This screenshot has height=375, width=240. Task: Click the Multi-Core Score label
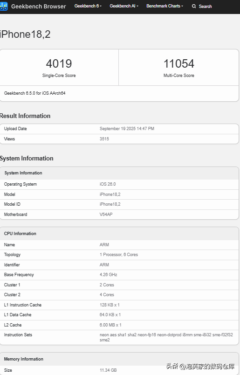(179, 76)
